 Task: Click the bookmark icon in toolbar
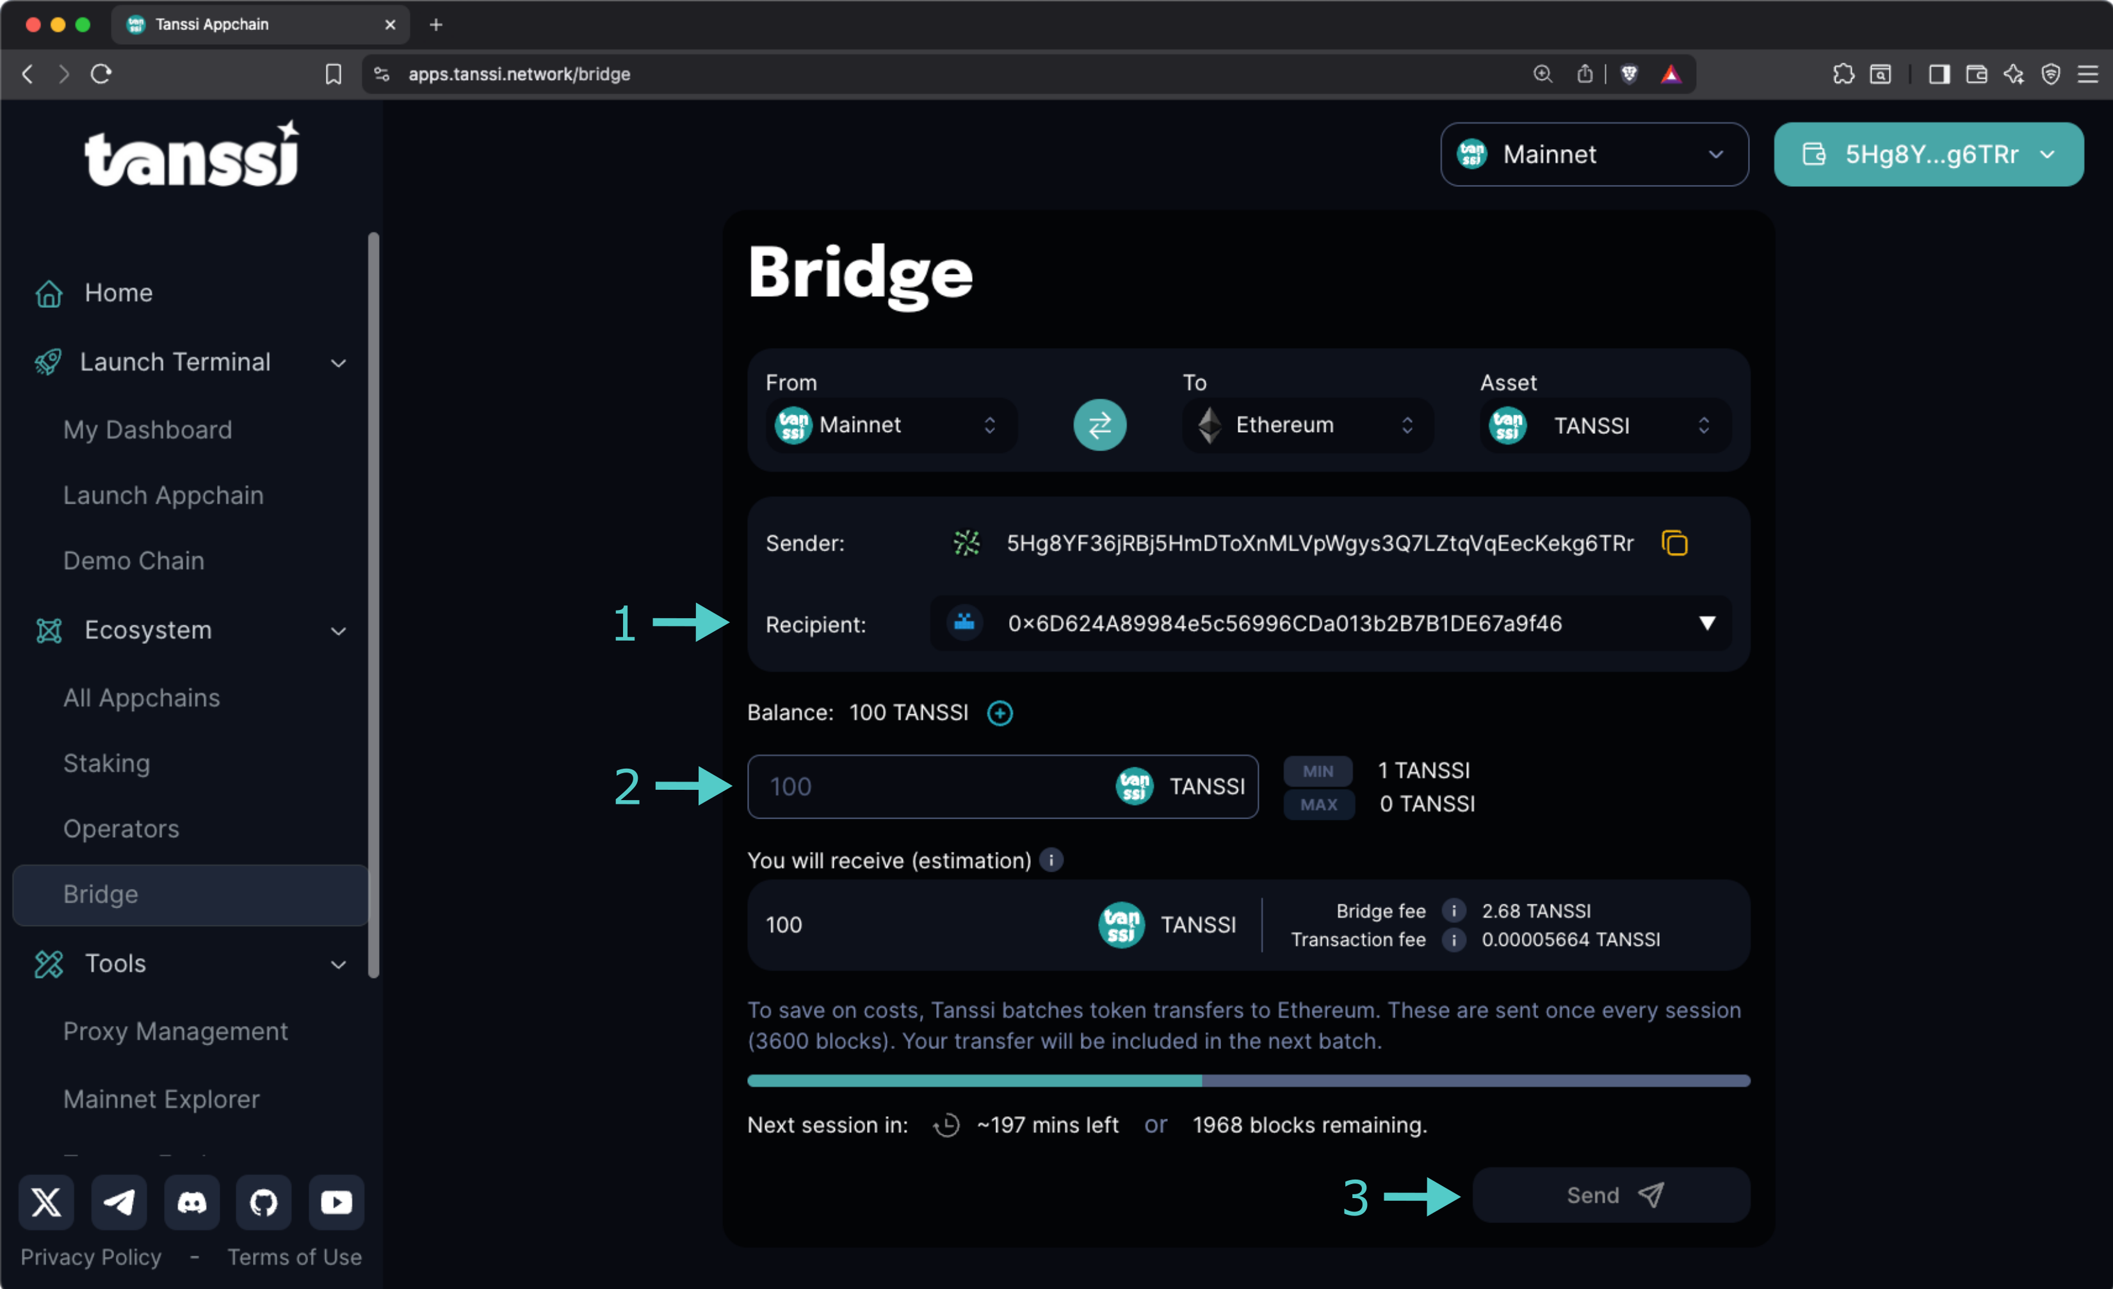point(334,74)
